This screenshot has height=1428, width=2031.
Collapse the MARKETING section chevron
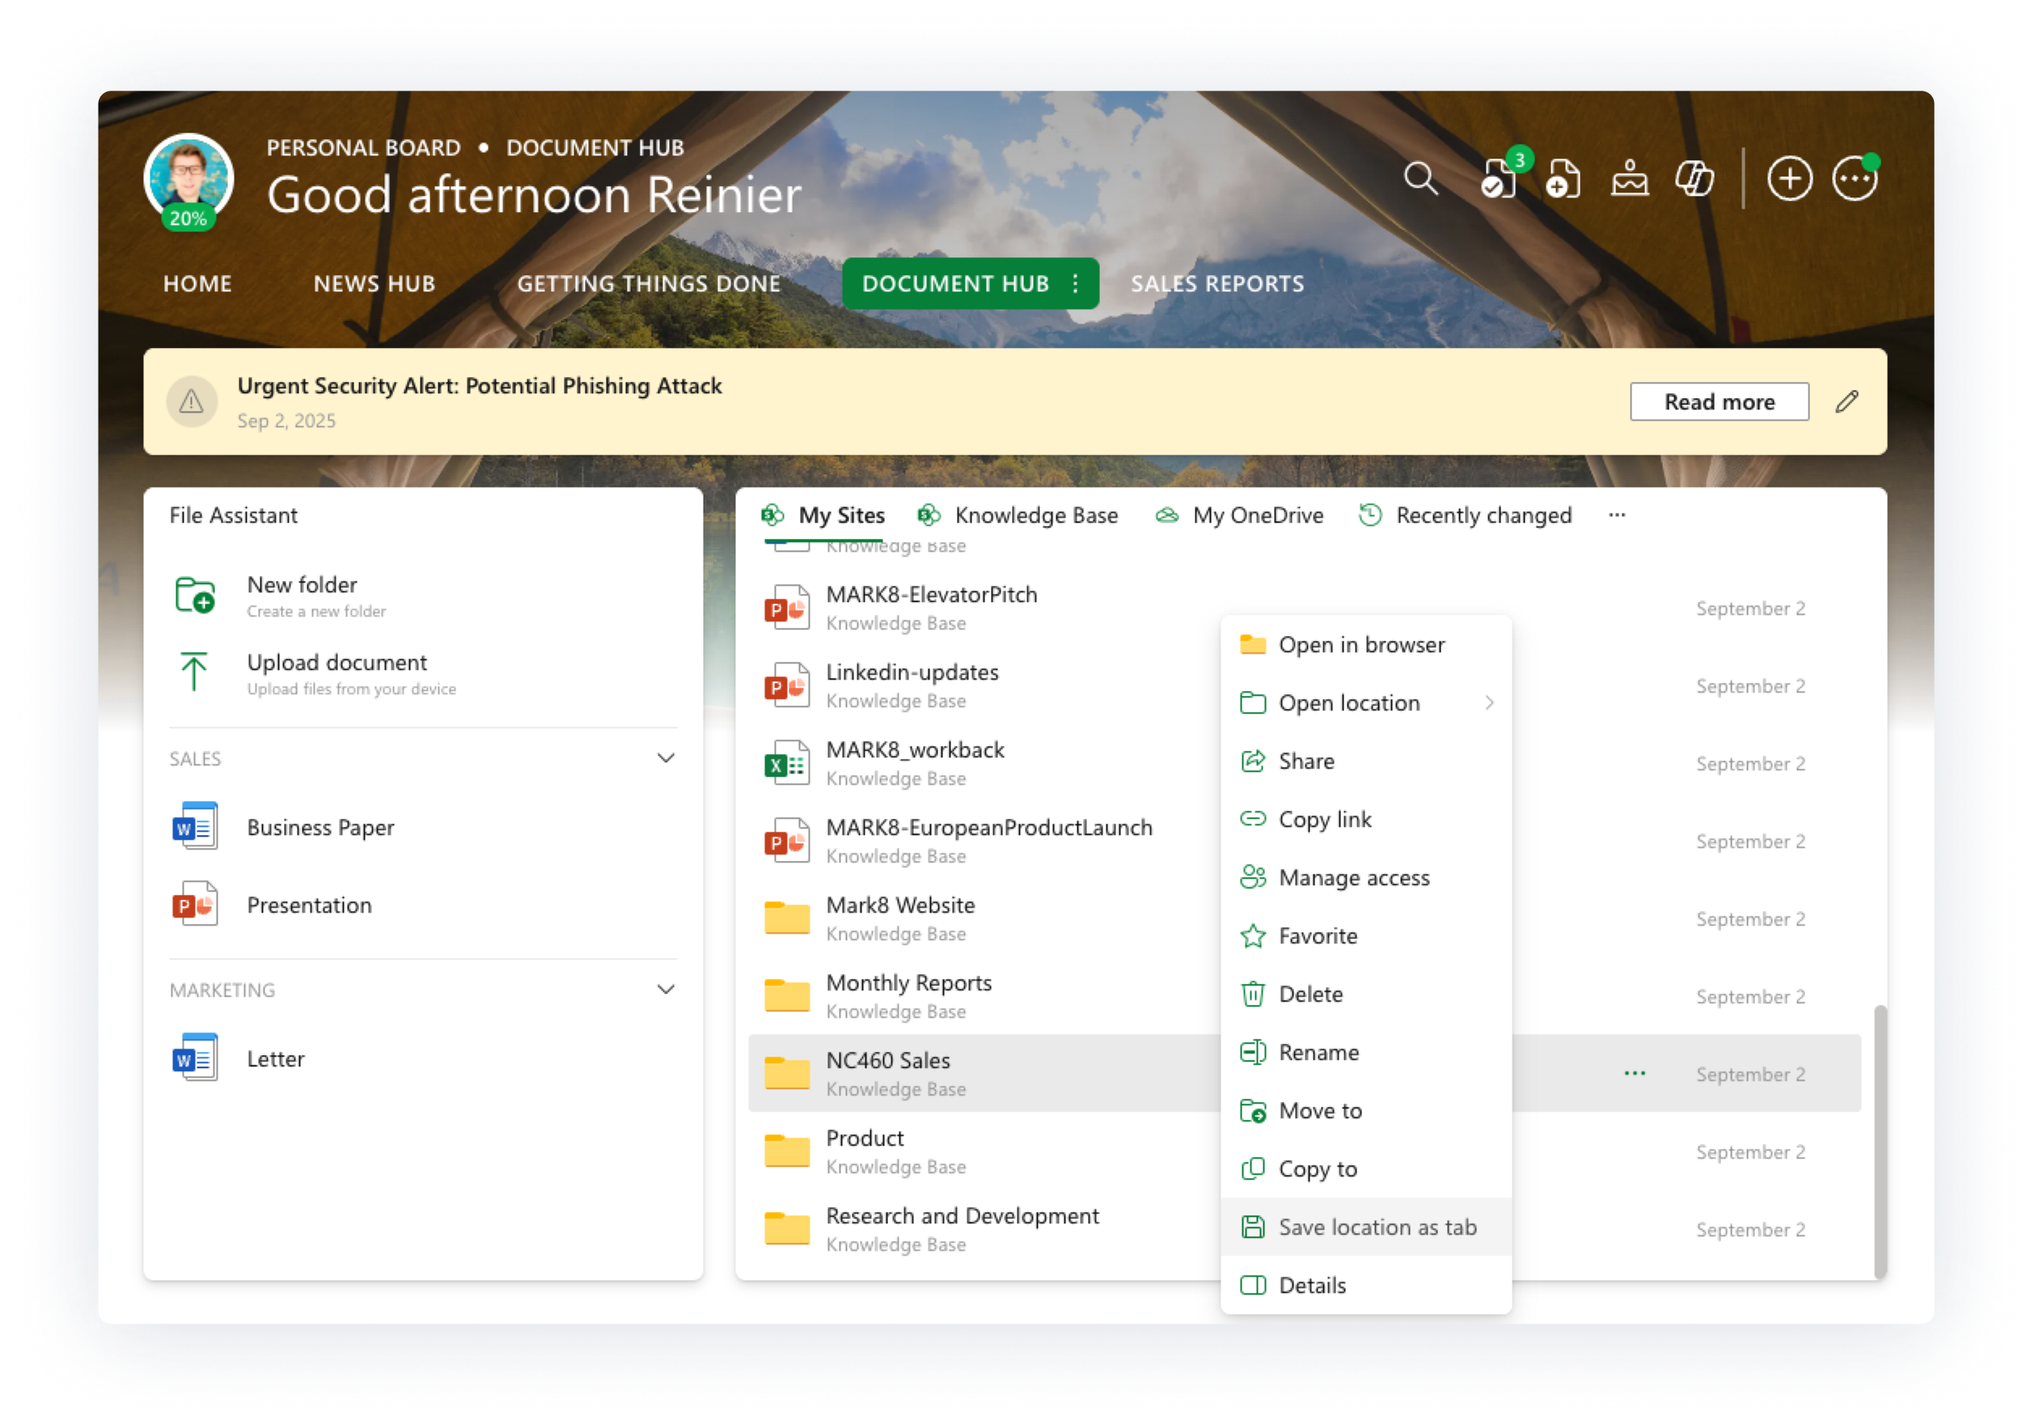[x=665, y=989]
